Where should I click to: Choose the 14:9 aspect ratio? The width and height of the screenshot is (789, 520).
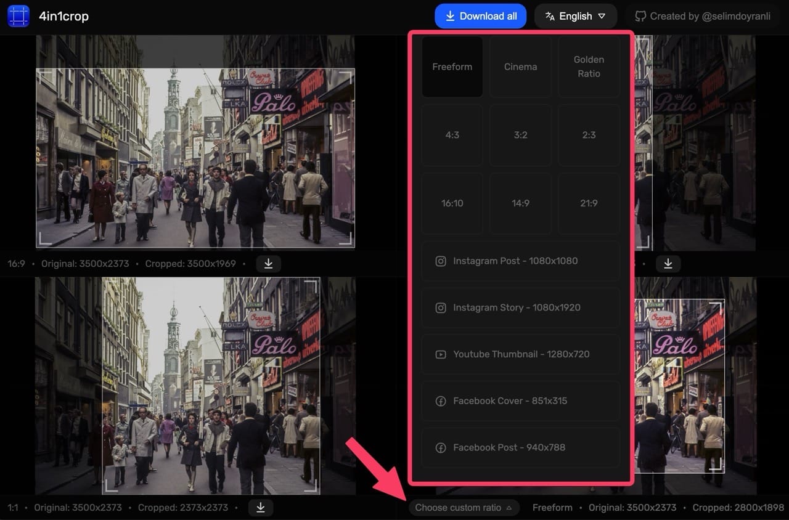pyautogui.click(x=521, y=203)
